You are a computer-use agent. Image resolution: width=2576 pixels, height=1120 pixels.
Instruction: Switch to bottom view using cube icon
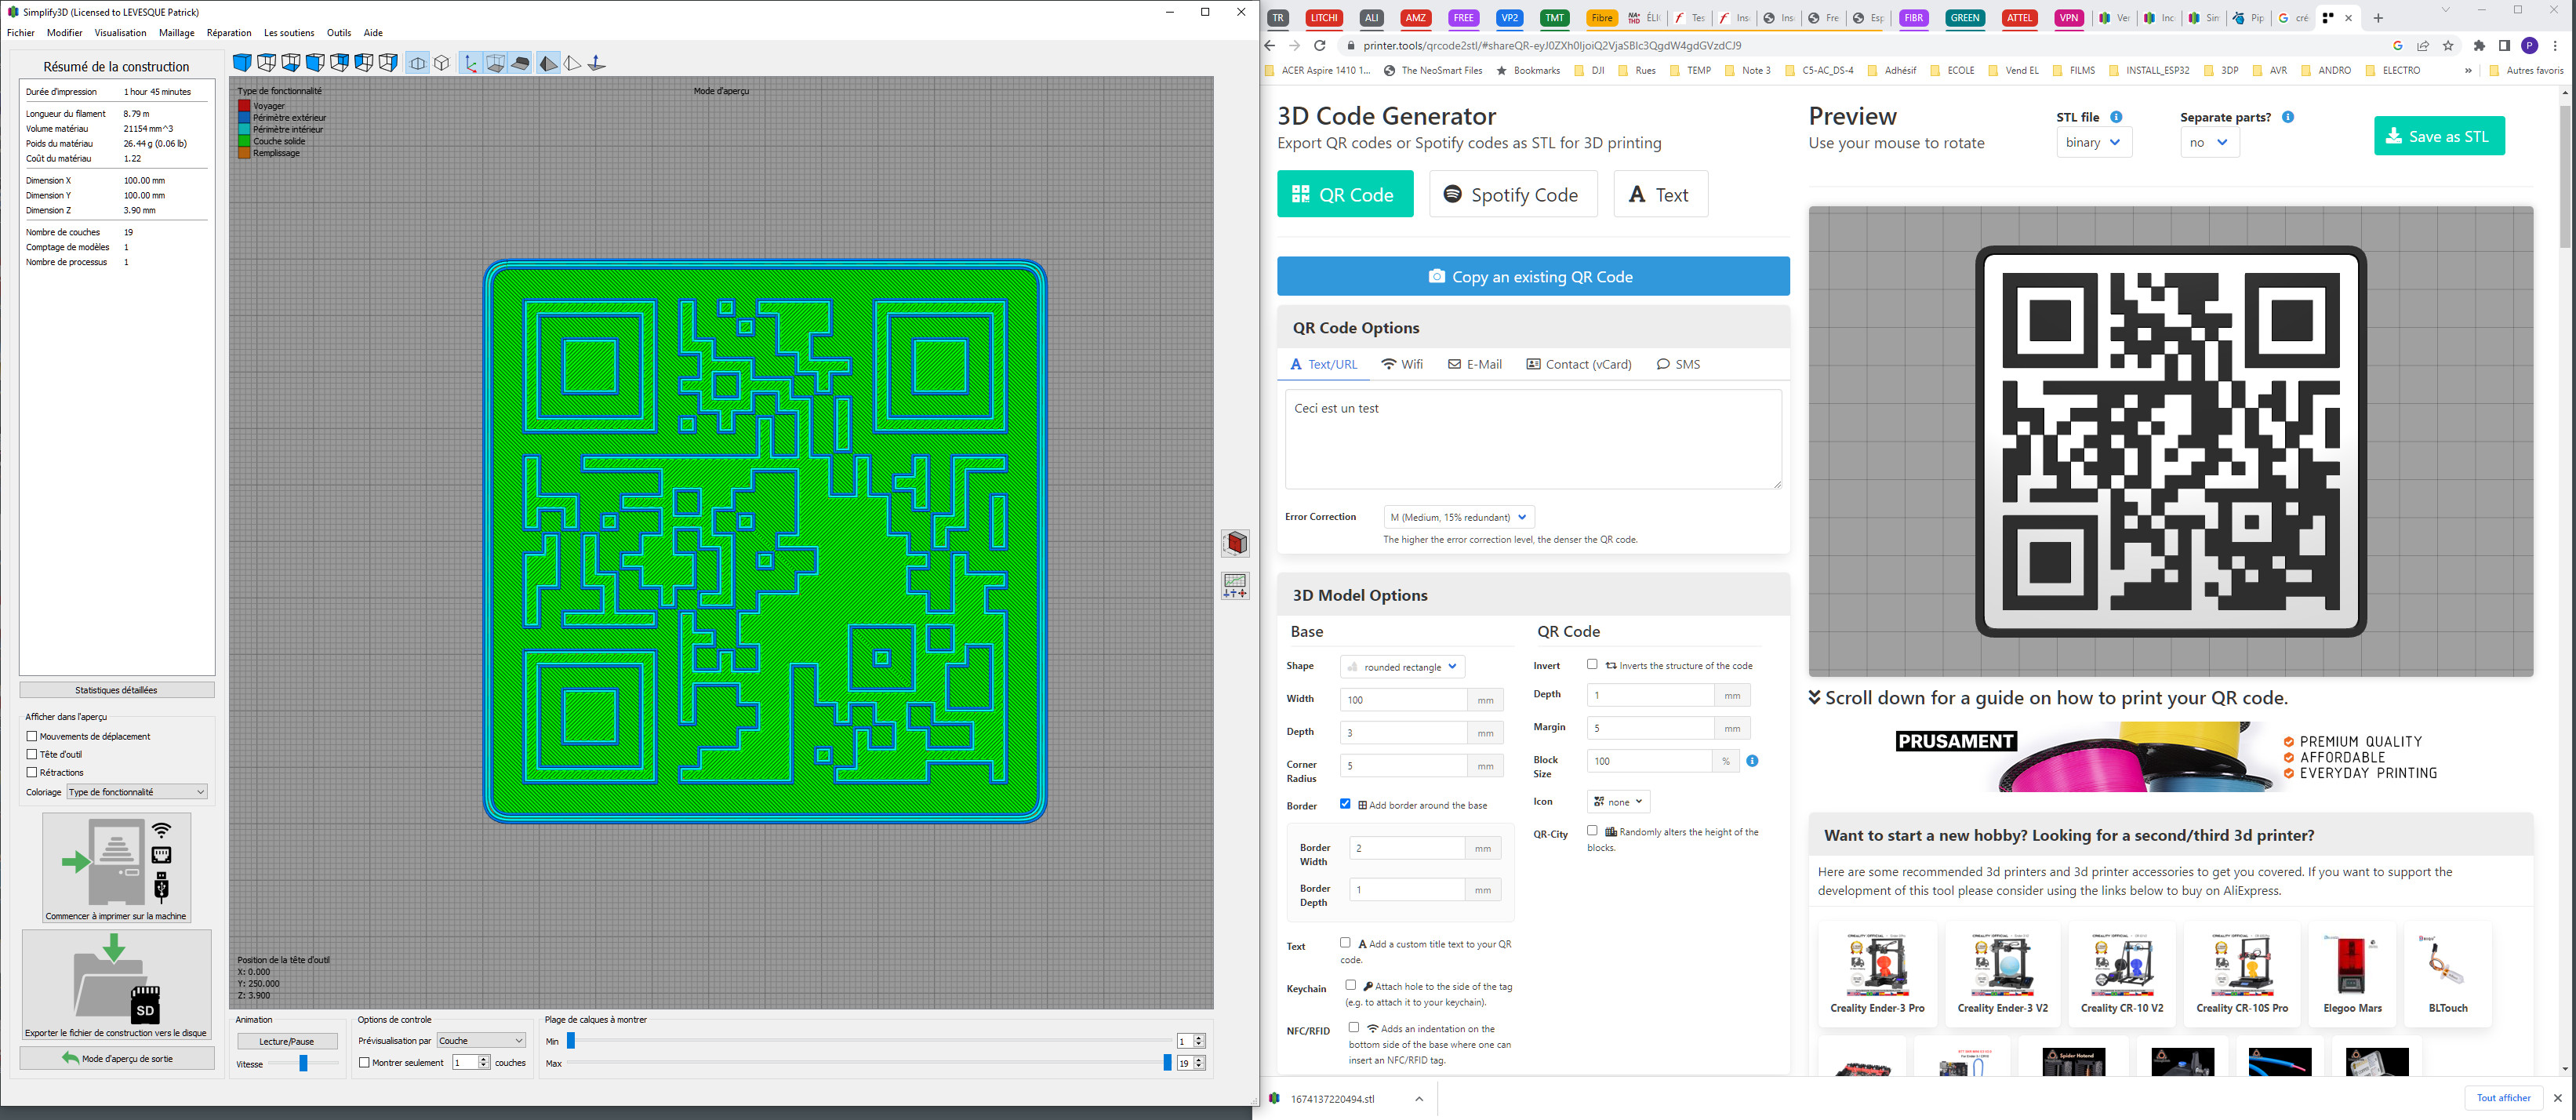[291, 63]
